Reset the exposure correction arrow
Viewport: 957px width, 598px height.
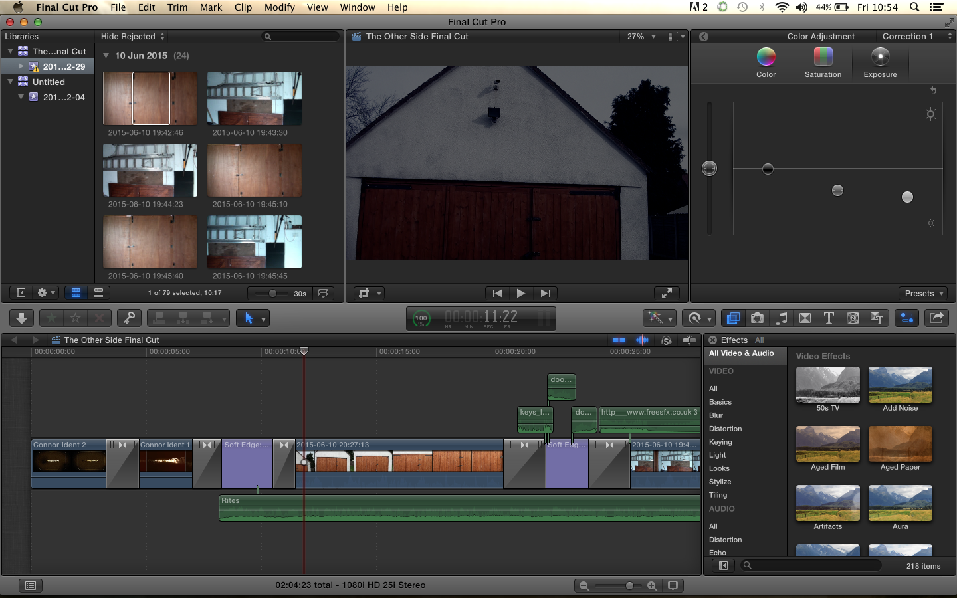click(x=933, y=90)
